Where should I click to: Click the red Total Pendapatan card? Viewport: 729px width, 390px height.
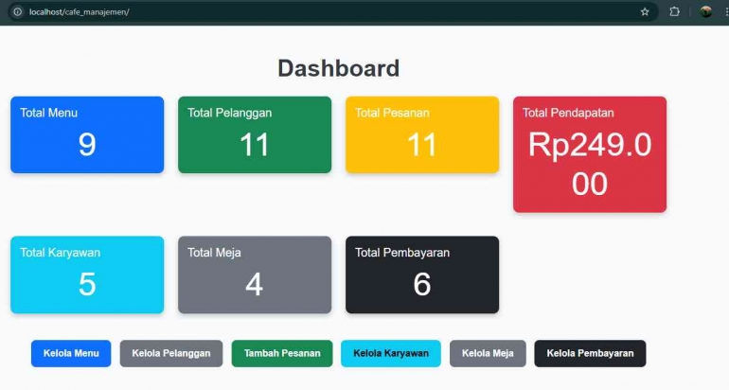tap(590, 154)
